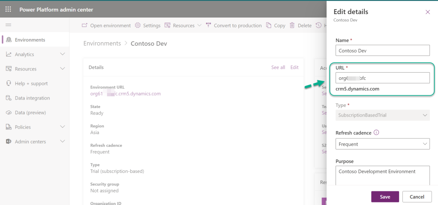Screen dimensions: 438x205
Task: Click the History clock icon
Action: click(x=318, y=25)
